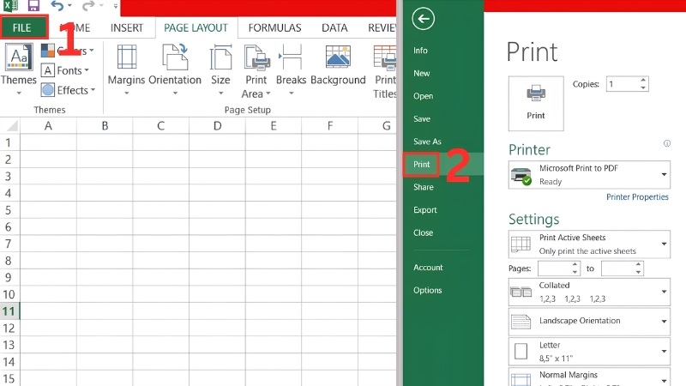Open Customize Quick Access Toolbar arrow
Image resolution: width=686 pixels, height=386 pixels.
point(116,6)
